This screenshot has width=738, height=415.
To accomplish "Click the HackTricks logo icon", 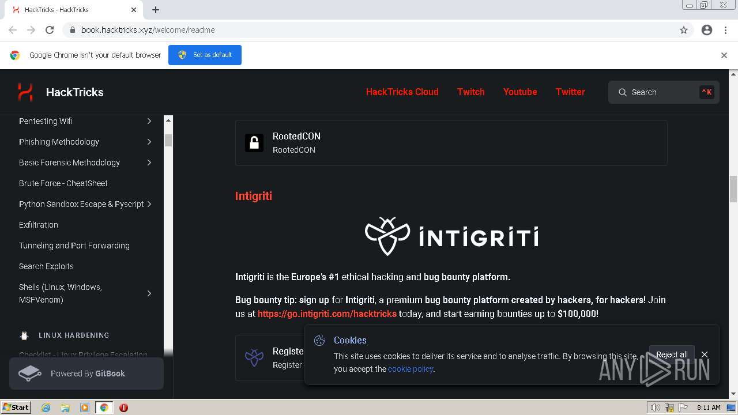I will (x=25, y=92).
